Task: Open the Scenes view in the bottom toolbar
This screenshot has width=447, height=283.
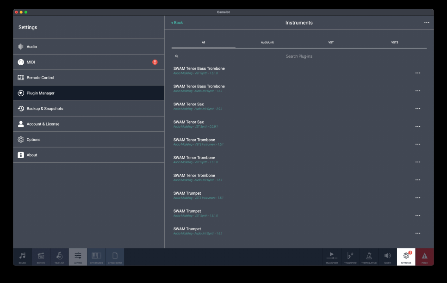Action: point(41,257)
